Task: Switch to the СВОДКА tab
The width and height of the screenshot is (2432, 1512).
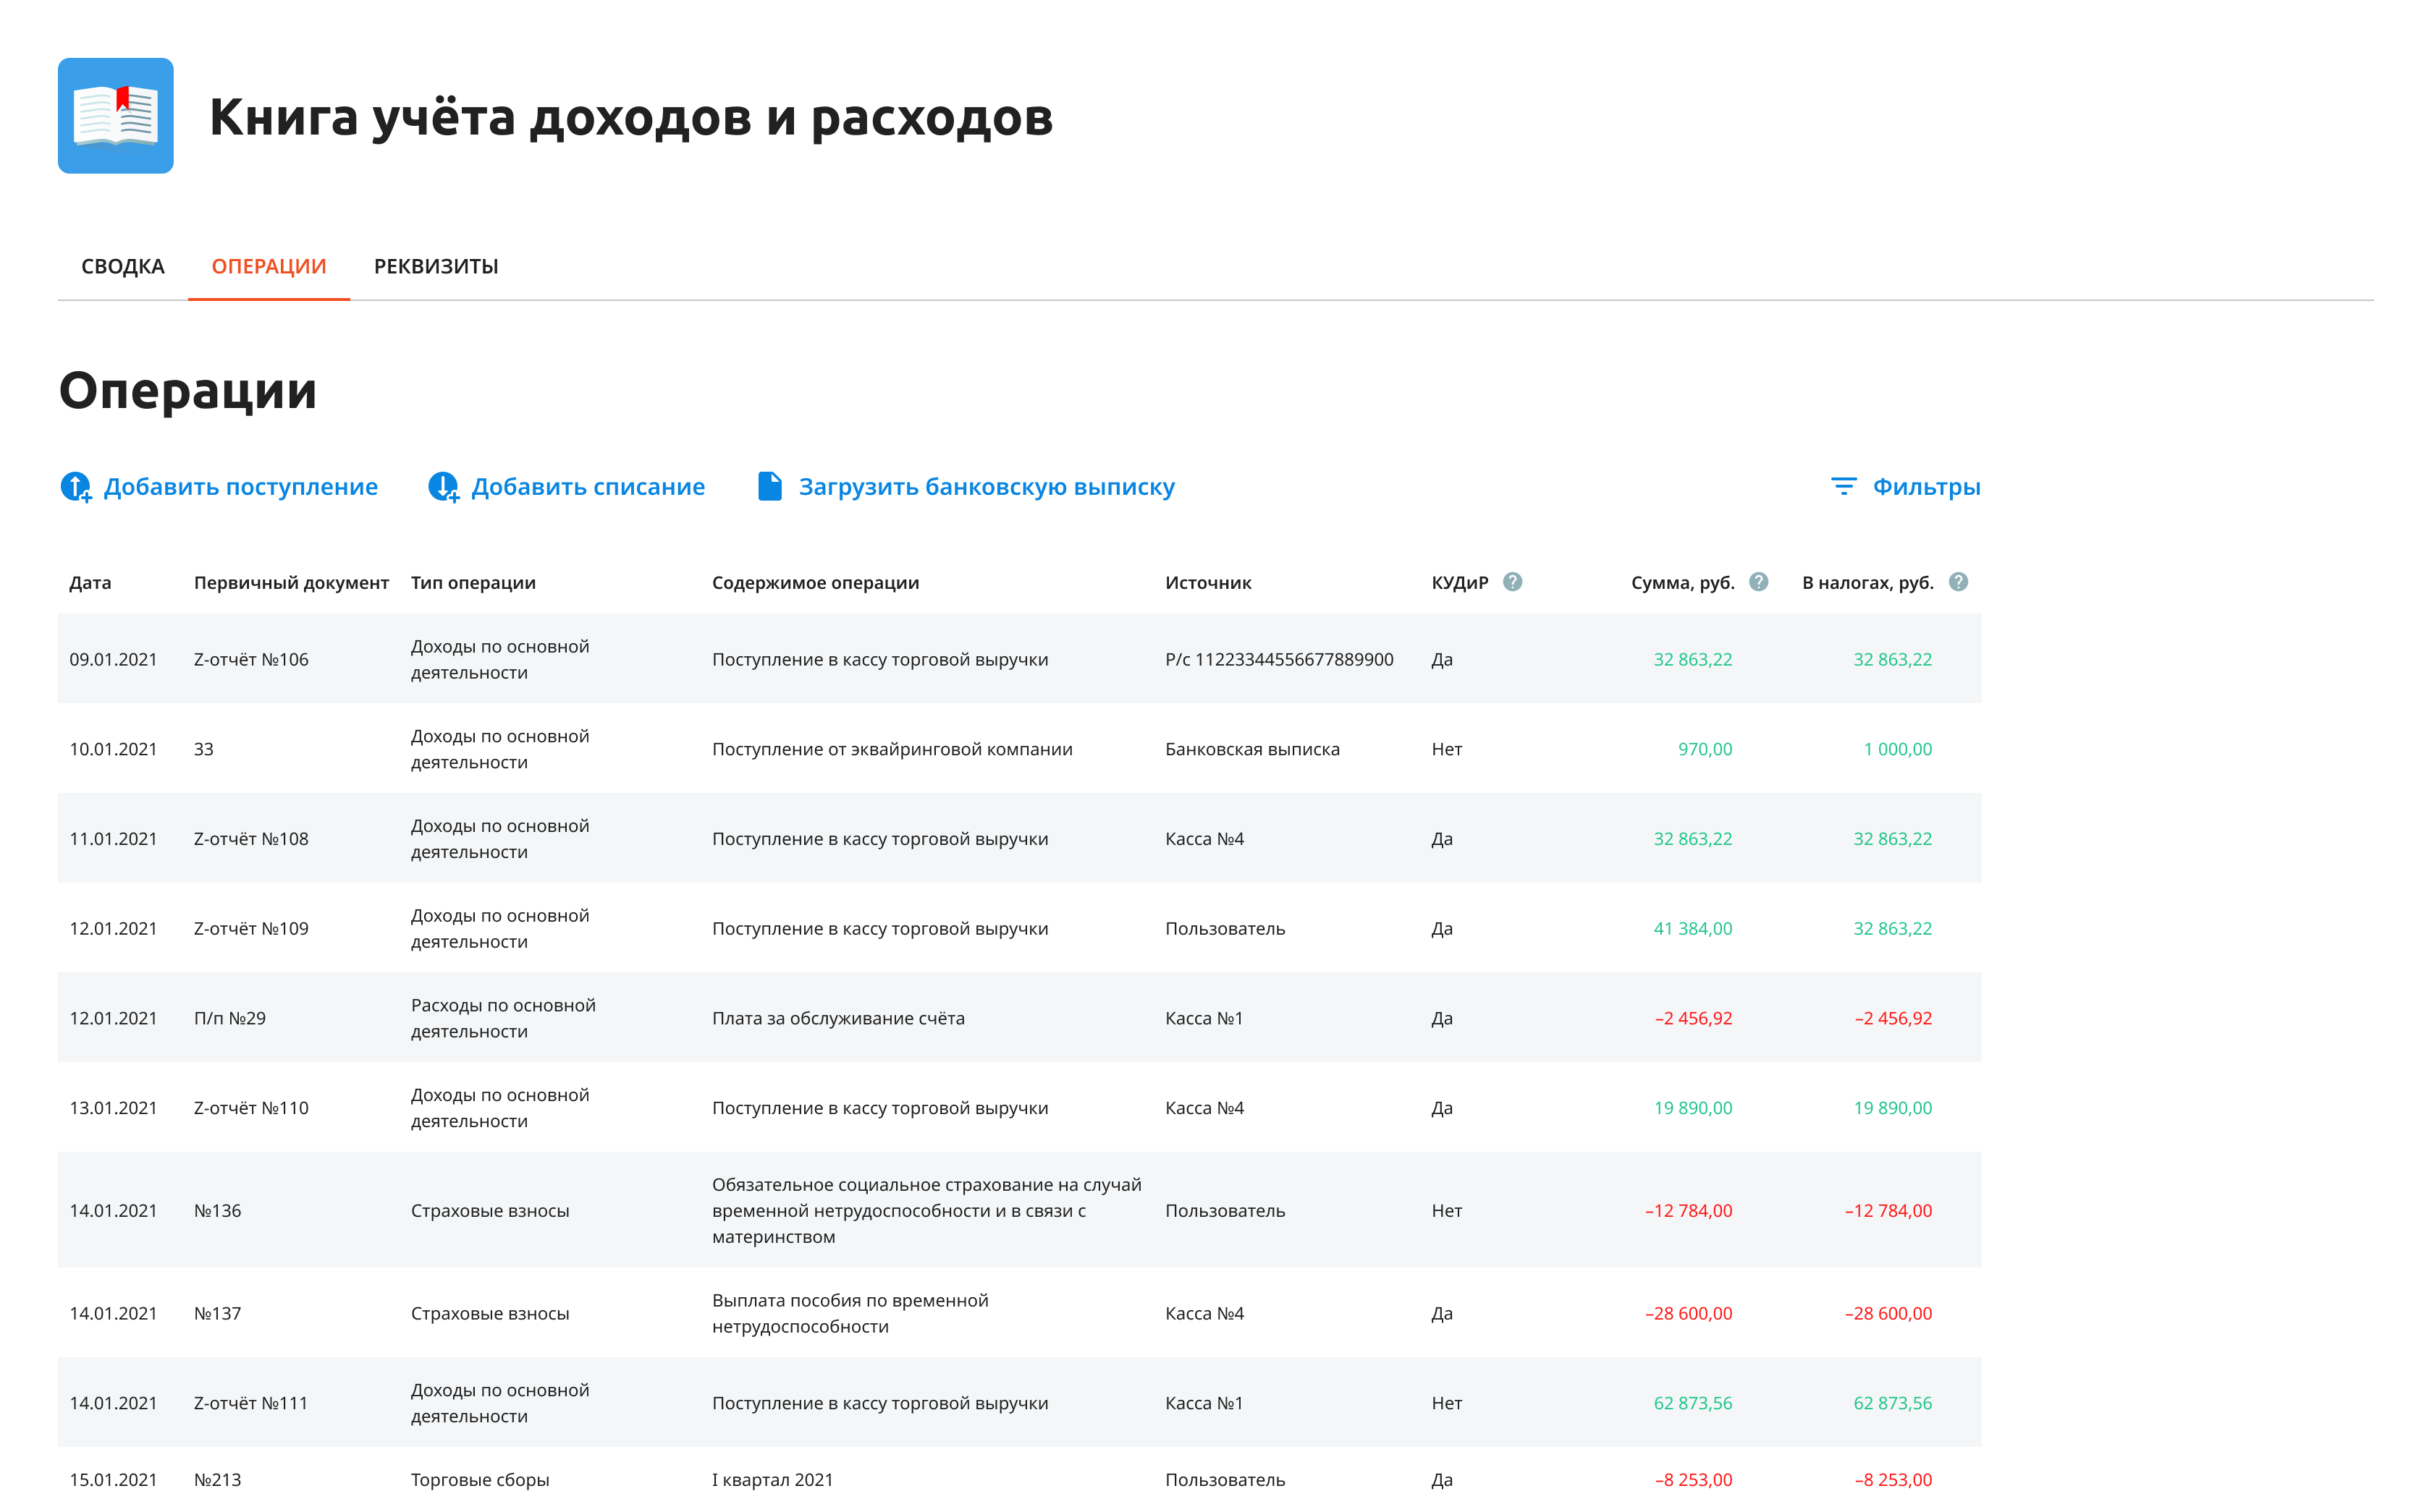Action: tap(123, 267)
